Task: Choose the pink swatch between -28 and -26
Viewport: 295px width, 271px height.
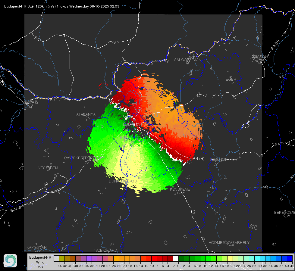Action: pyautogui.click(x=105, y=258)
